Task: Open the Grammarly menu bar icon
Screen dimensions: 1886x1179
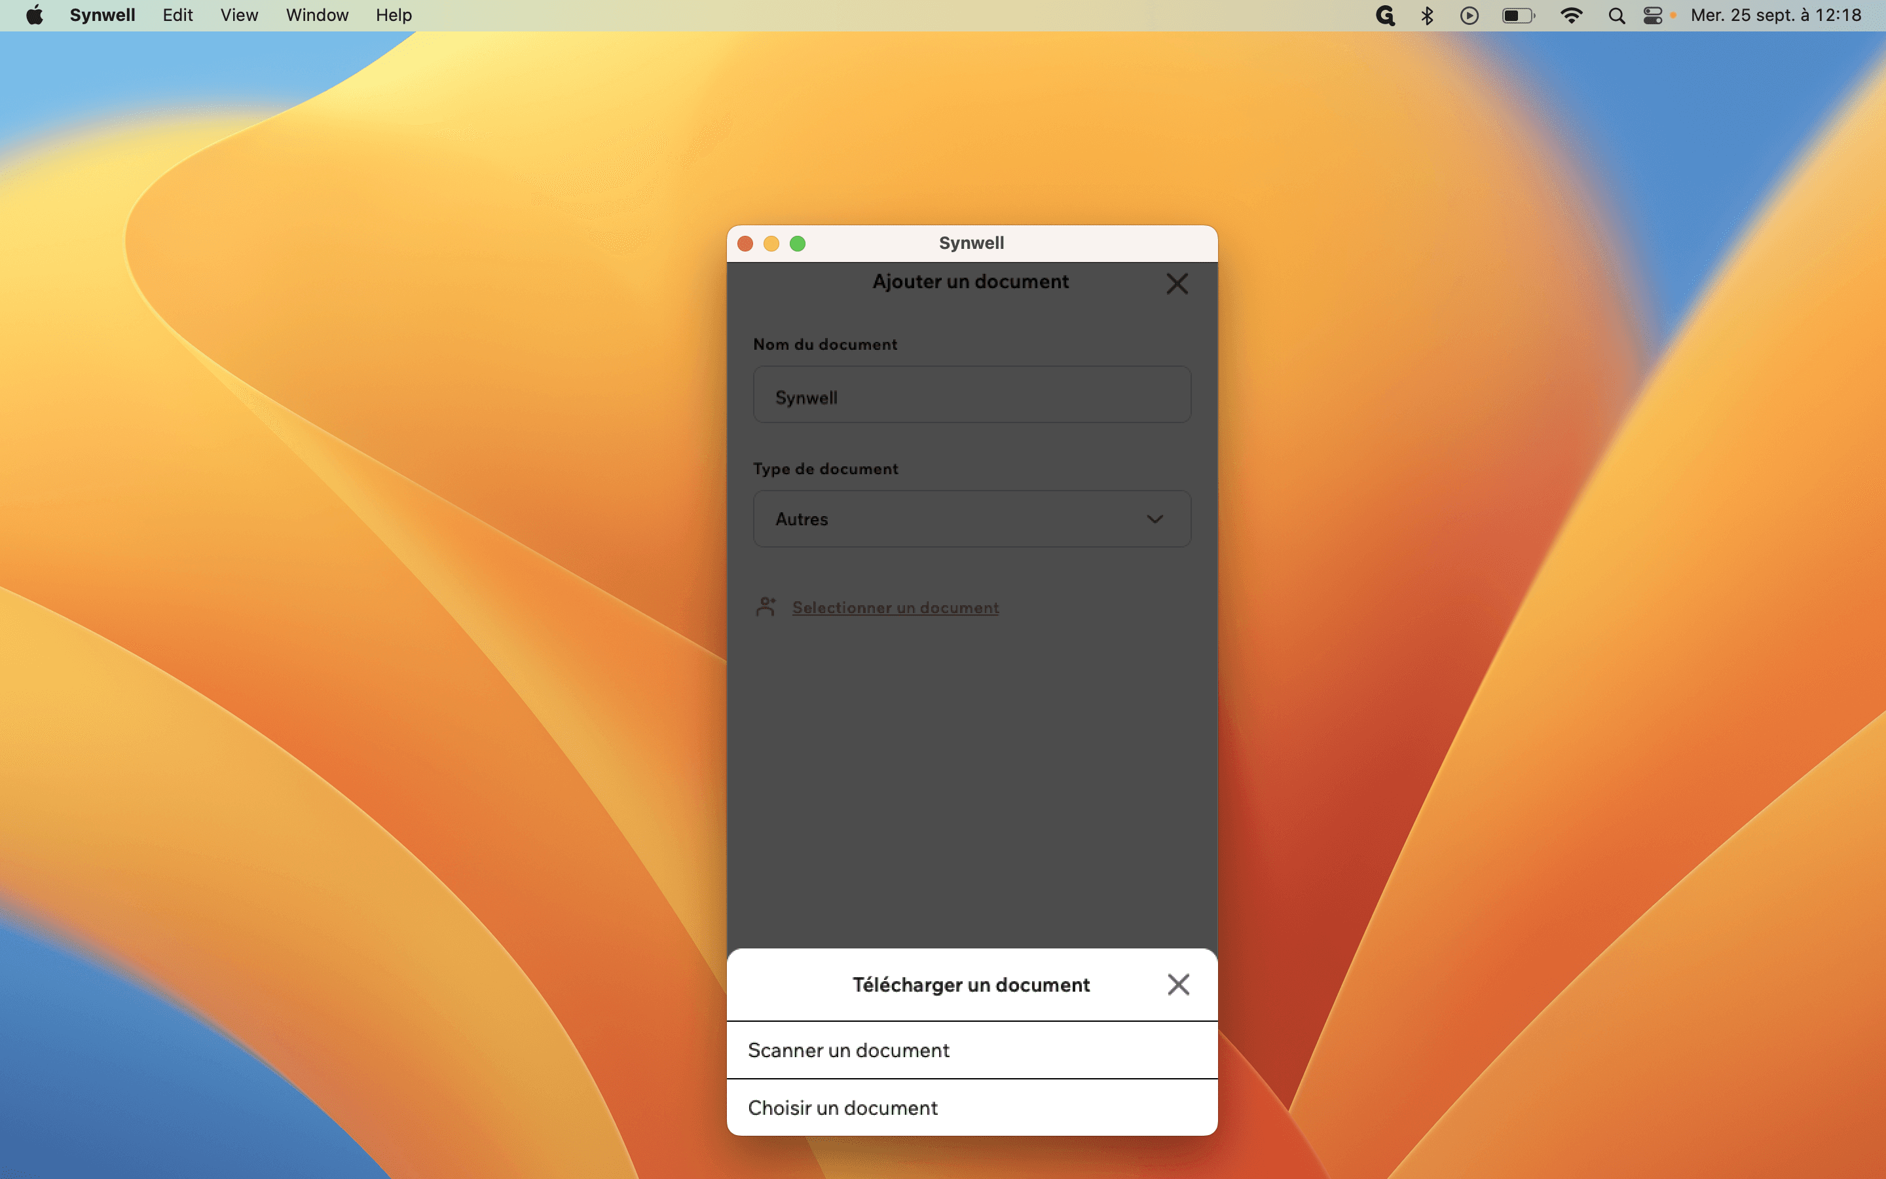Action: tap(1385, 16)
